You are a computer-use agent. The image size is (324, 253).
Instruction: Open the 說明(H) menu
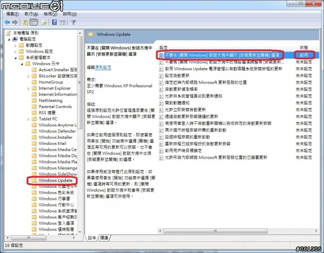click(70, 14)
